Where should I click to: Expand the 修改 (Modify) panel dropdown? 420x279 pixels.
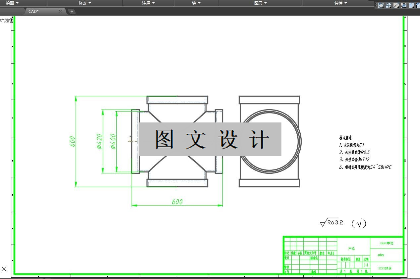point(85,3)
